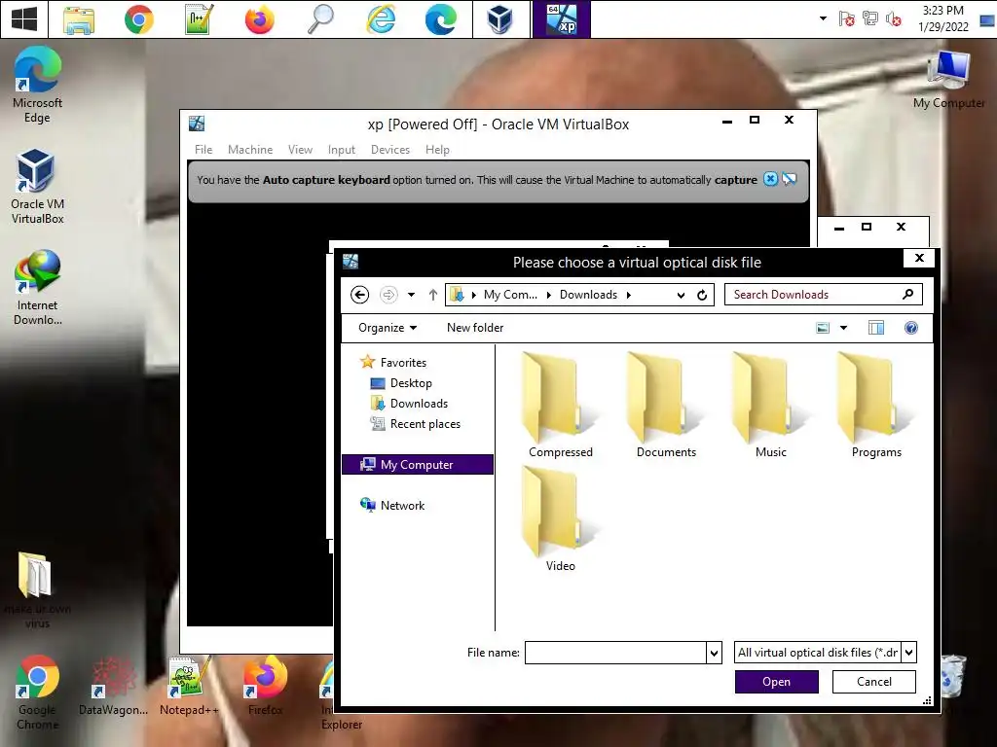
Task: Open the network tray icon
Action: 869,19
